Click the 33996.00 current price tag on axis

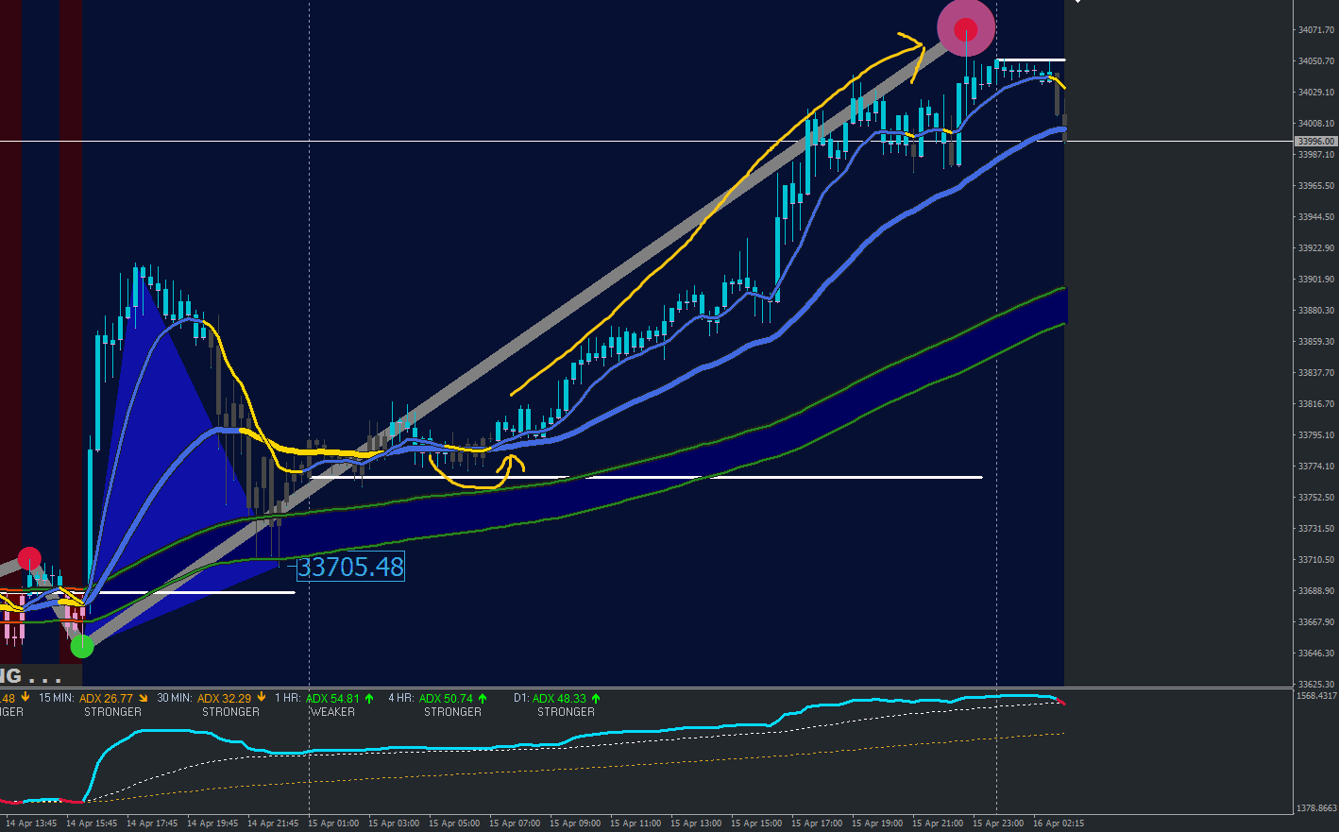[1316, 142]
